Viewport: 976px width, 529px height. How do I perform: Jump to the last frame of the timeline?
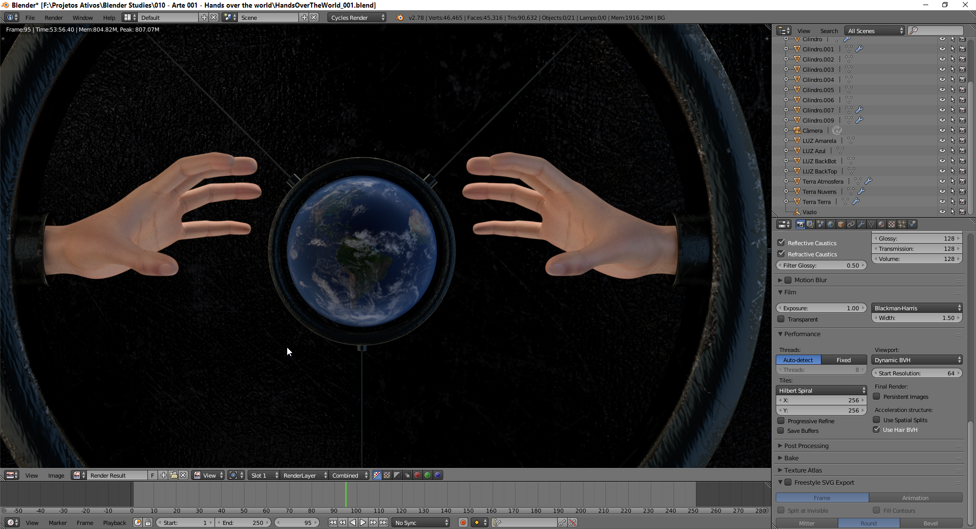[383, 522]
